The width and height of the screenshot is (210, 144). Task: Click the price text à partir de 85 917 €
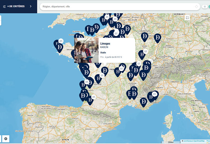113,57
